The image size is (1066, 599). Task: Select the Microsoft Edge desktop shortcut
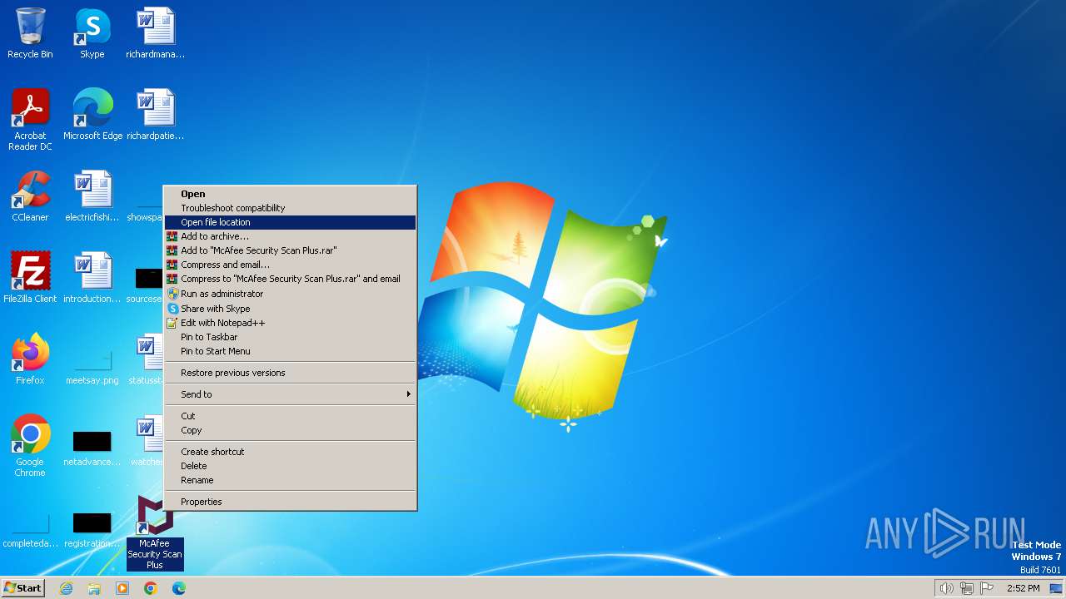click(x=92, y=115)
